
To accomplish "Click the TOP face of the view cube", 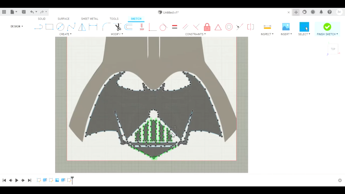I will [333, 49].
